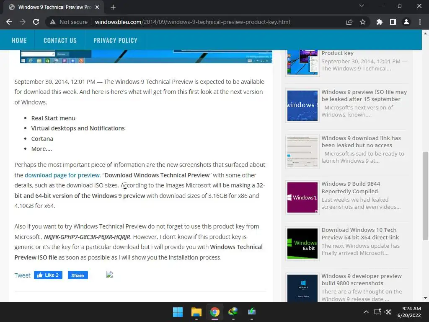Click Virtual desktops and Notifications bullet
The height and width of the screenshot is (322, 429).
click(78, 128)
